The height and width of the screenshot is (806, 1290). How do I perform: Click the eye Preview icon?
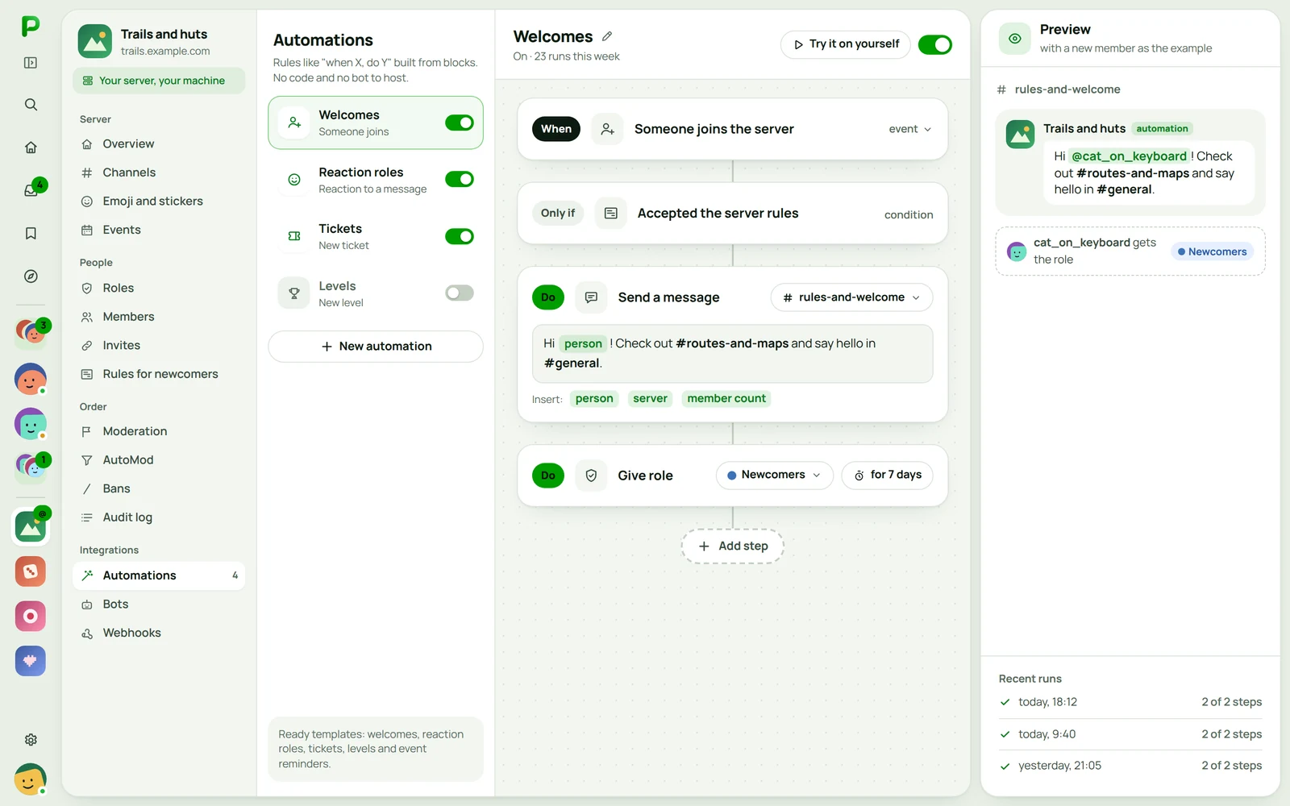coord(1015,39)
